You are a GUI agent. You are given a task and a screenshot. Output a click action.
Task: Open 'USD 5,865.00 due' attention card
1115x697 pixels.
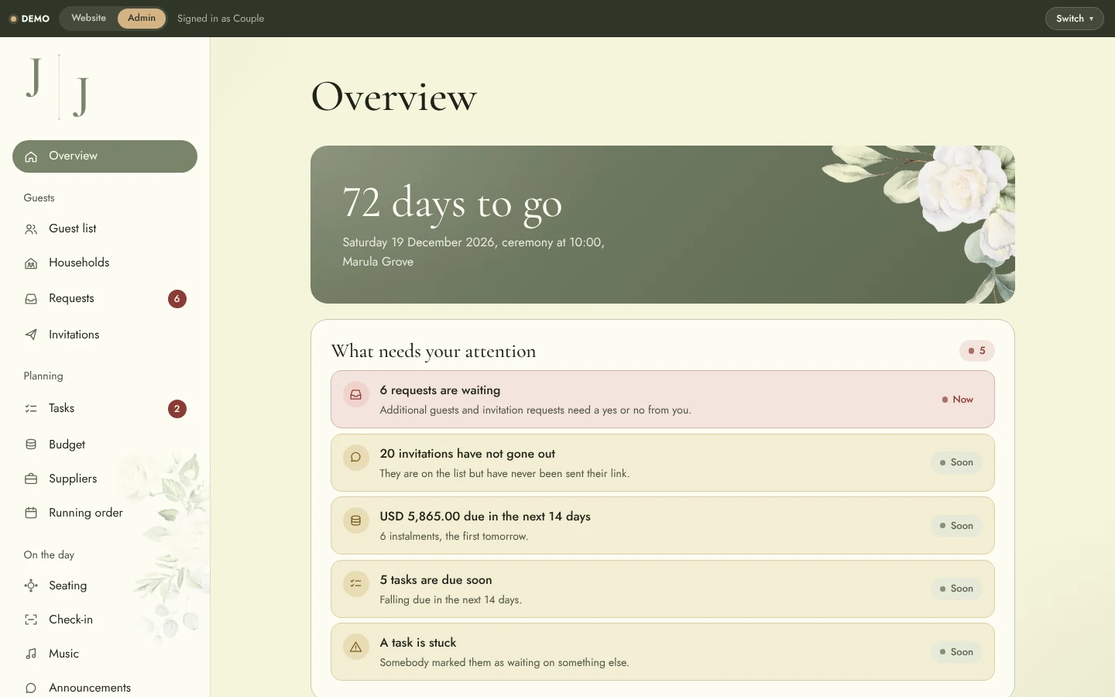(x=662, y=526)
